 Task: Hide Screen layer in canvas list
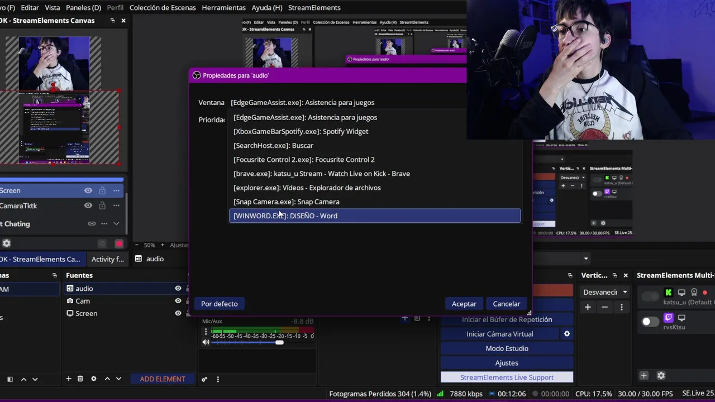point(88,190)
